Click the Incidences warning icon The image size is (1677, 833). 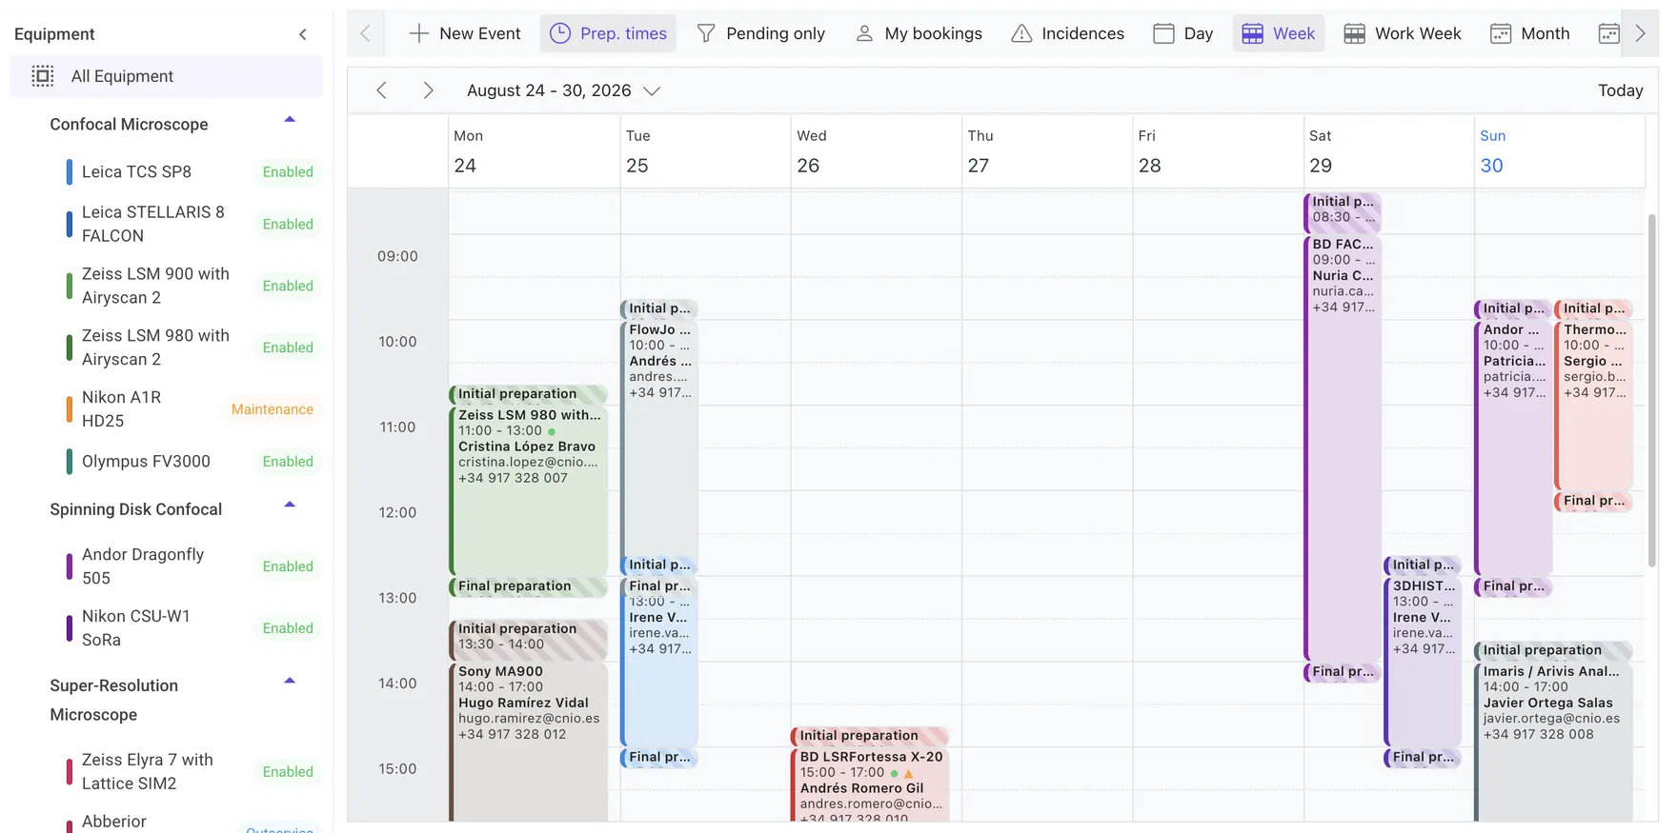click(x=1021, y=33)
